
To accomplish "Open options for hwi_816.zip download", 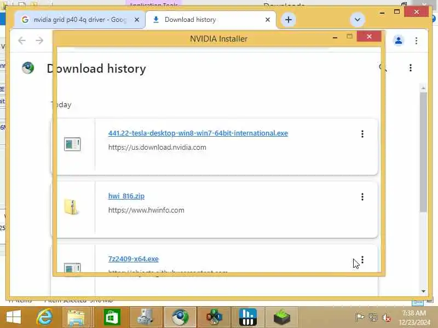I will (x=362, y=197).
